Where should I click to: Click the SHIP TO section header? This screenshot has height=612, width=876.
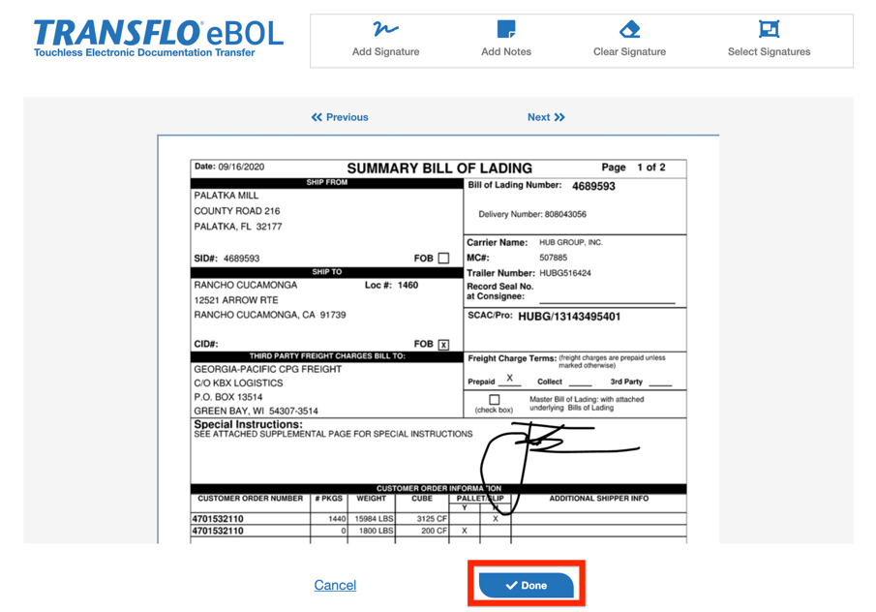click(x=327, y=272)
